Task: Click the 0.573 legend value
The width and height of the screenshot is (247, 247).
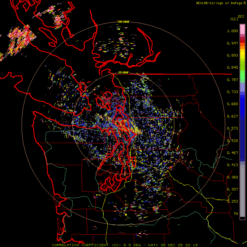Action: (x=232, y=128)
